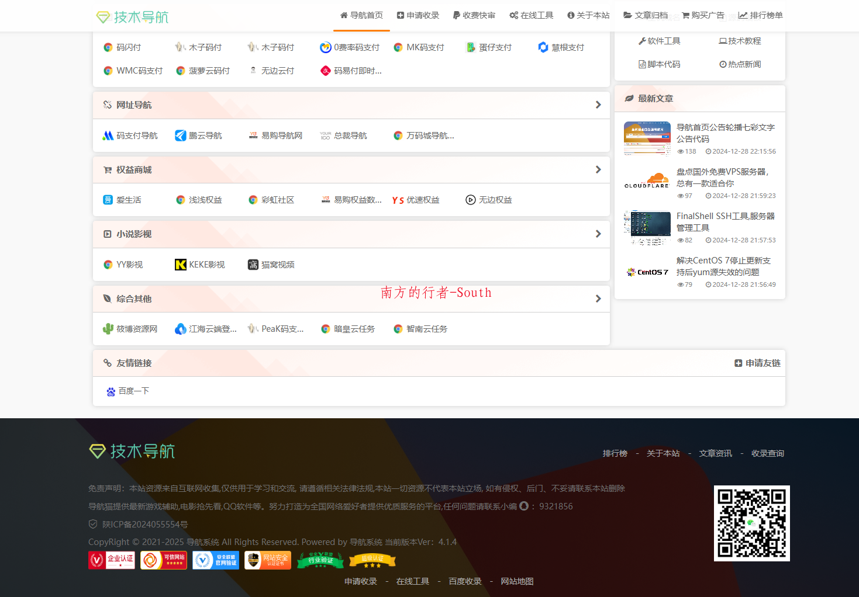Click the 筱博资源网 cactus icon
859x597 pixels.
[x=108, y=329]
